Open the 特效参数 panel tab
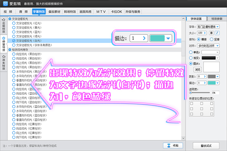Image resolution: width=227 pixels, height=151 pixels. click(x=217, y=19)
